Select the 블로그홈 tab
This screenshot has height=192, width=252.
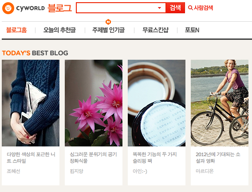[16, 30]
